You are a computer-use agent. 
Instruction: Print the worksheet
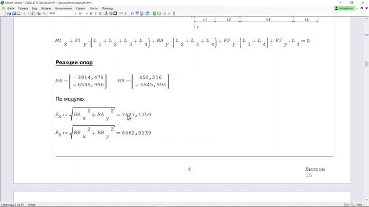point(18,13)
